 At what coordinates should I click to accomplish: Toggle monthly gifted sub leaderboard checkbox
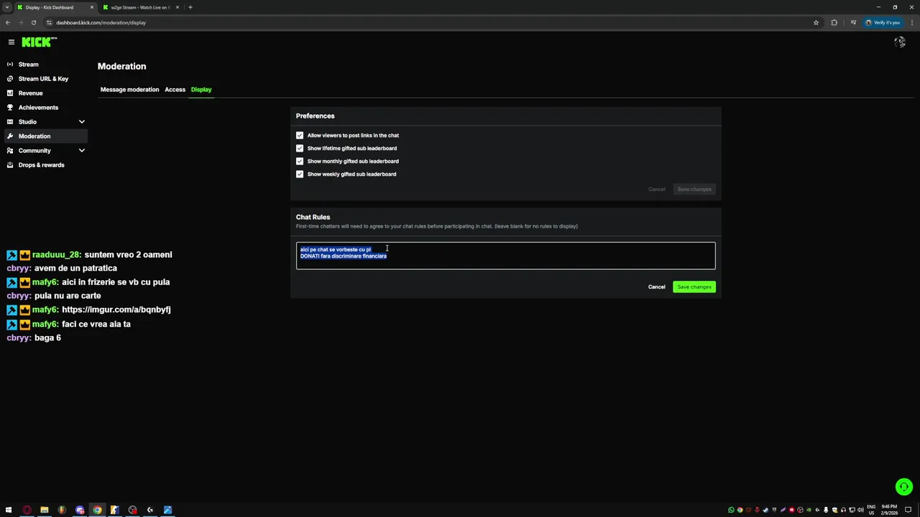[x=300, y=161]
